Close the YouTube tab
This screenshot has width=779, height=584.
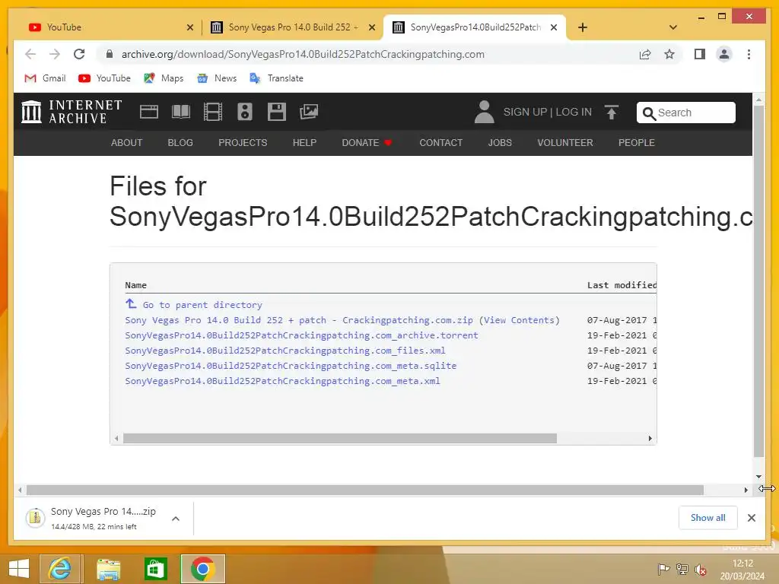(x=189, y=27)
